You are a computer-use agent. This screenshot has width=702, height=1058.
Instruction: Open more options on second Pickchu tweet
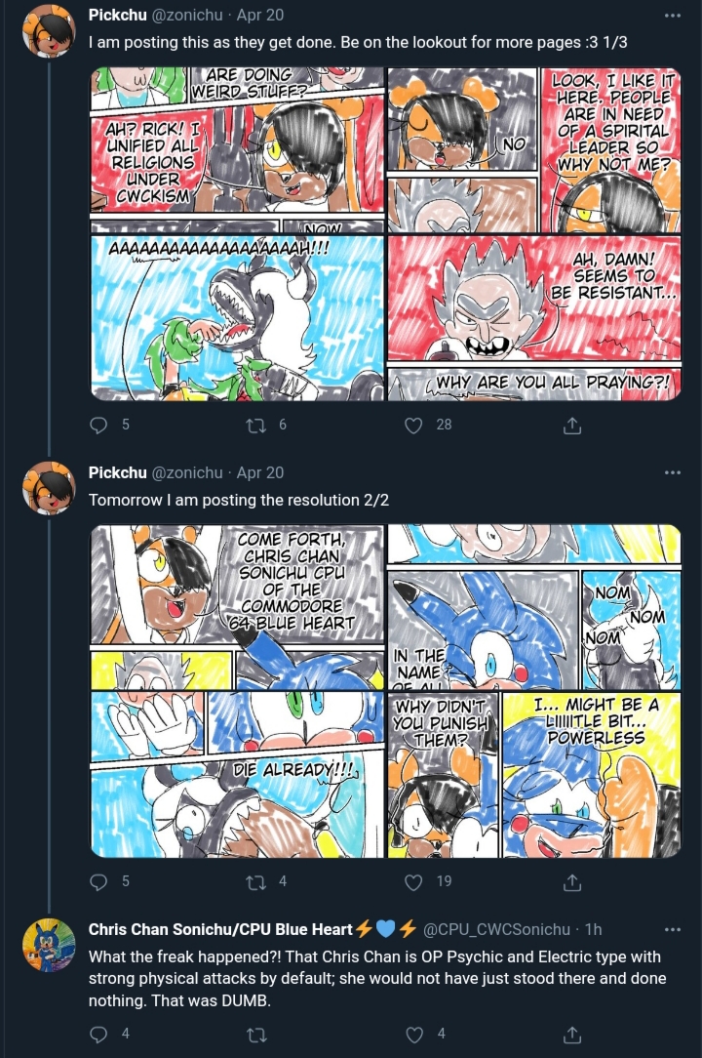(x=673, y=472)
